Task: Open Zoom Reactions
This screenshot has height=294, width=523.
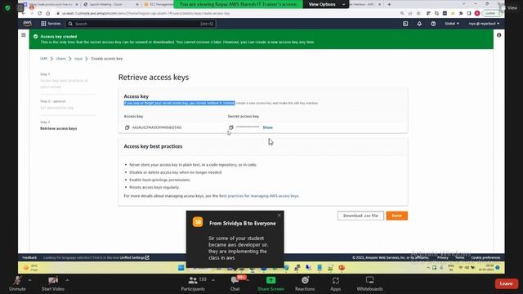Action: [305, 283]
